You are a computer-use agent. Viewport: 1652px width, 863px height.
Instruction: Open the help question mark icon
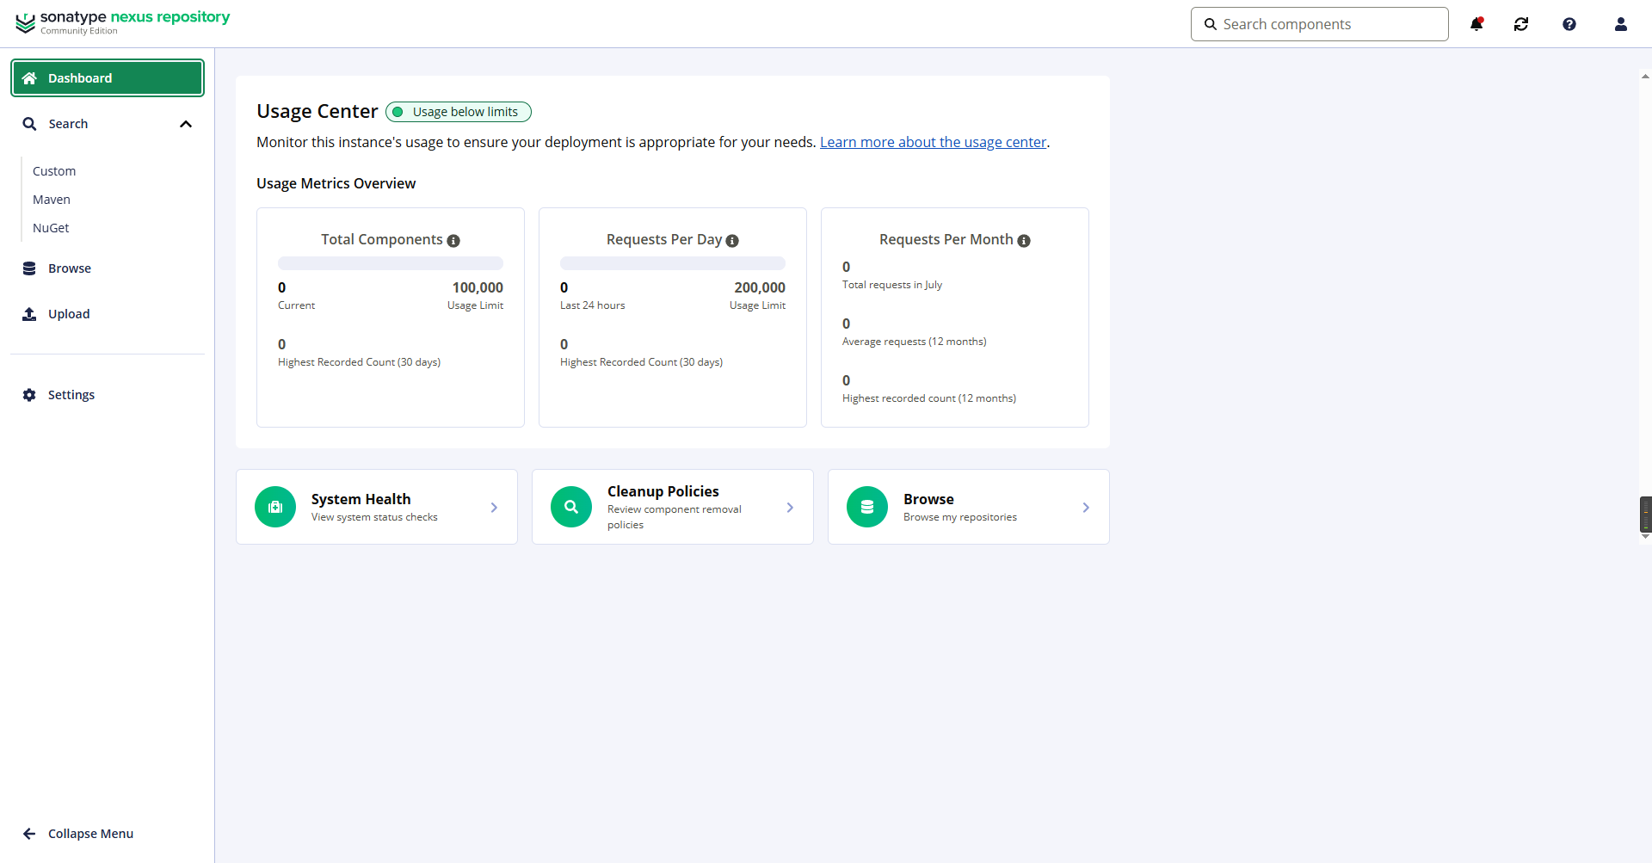pos(1569,24)
